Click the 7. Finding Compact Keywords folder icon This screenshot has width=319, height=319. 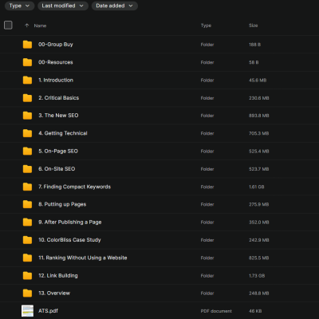(x=27, y=187)
